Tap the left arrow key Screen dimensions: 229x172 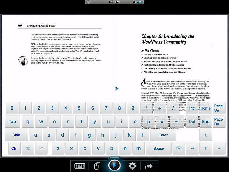pos(192,148)
